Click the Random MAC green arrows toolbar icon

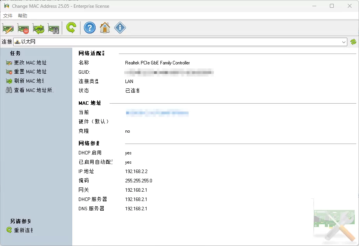click(x=38, y=28)
